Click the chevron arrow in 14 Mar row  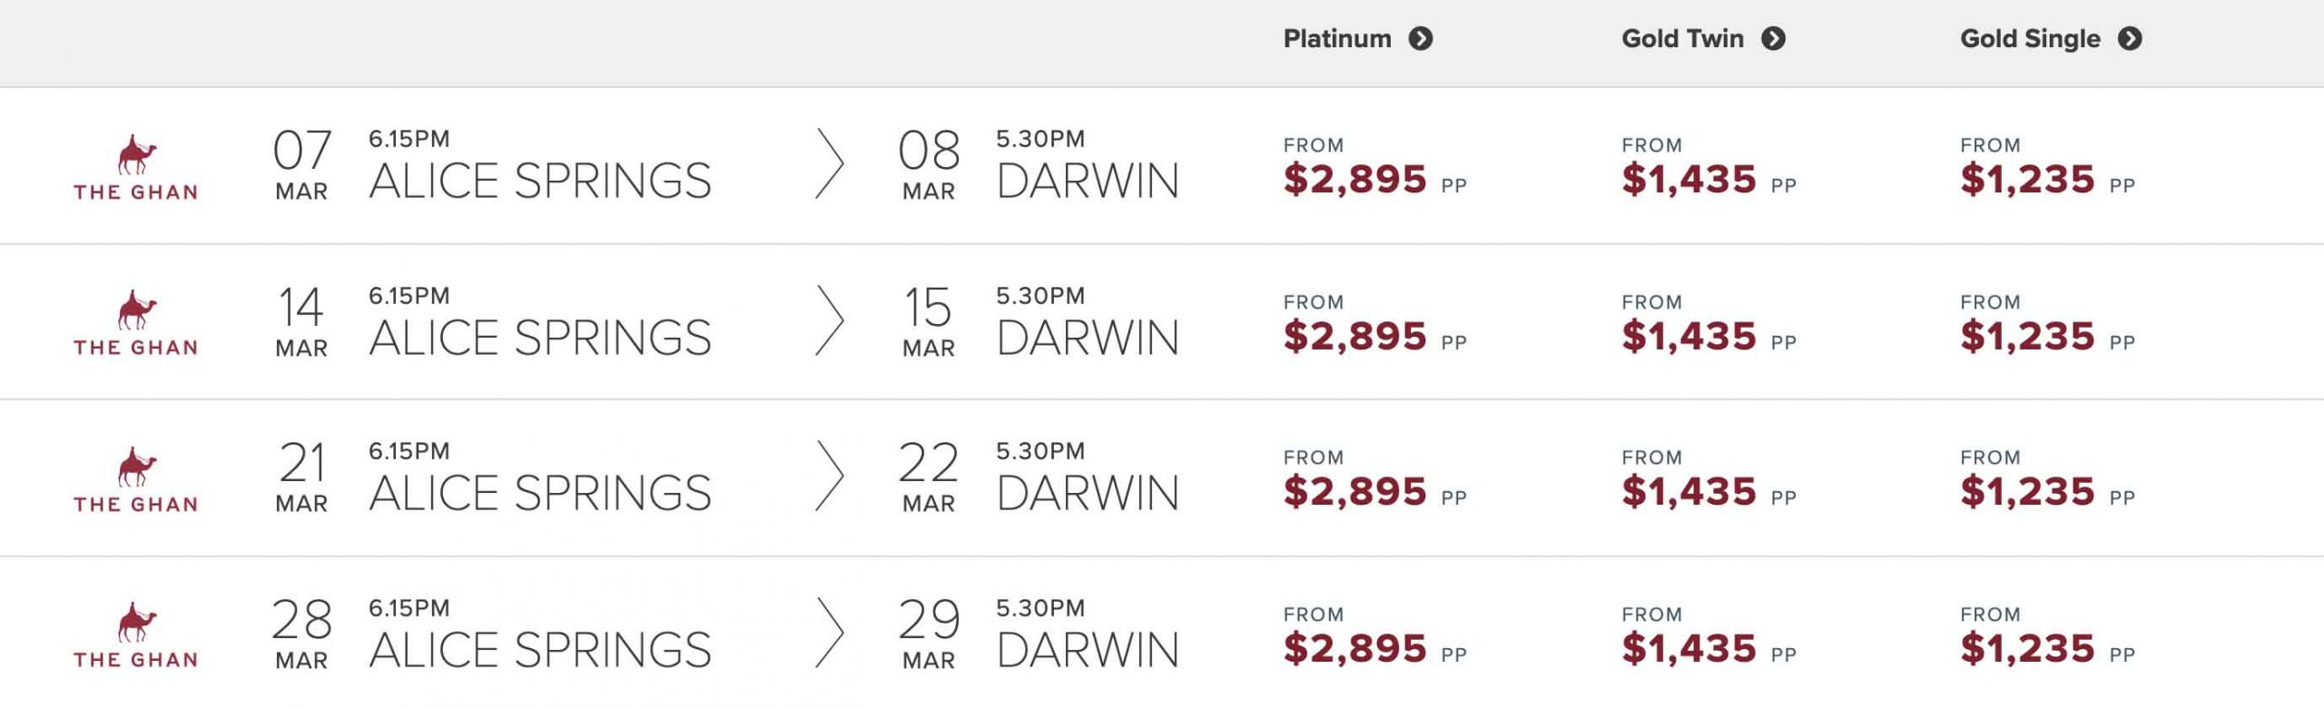tap(829, 320)
